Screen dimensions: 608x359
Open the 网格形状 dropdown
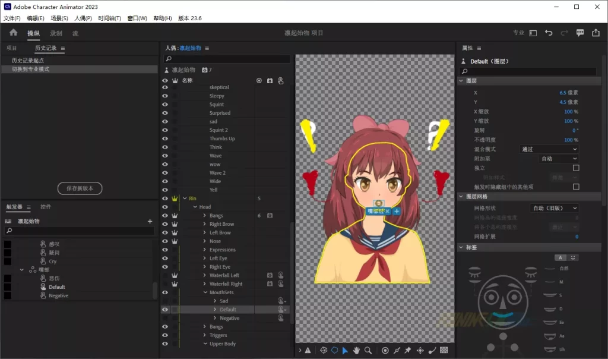coord(555,208)
